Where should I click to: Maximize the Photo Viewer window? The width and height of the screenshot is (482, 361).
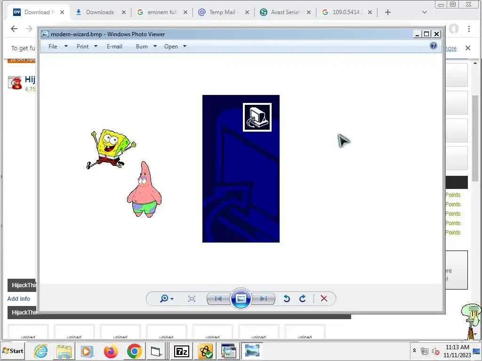pos(426,34)
